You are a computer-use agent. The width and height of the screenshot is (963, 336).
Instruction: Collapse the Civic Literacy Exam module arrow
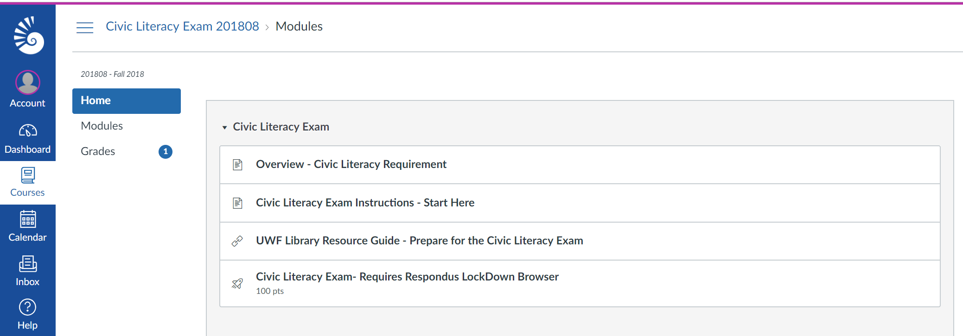pos(224,127)
